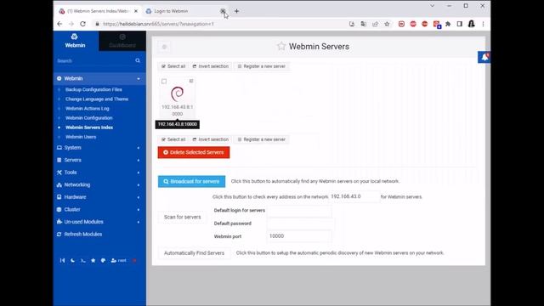
Task: Click Register a new server just above Delete button
Action: click(262, 139)
